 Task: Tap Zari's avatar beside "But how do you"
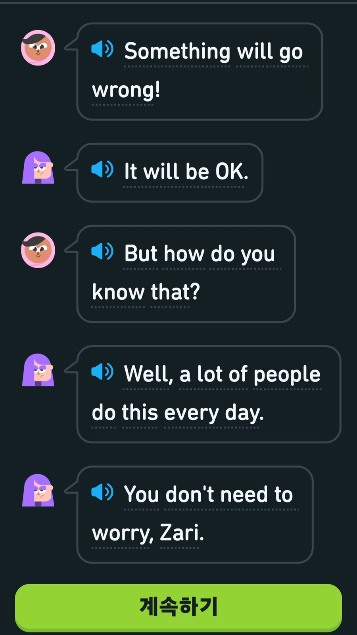38,250
